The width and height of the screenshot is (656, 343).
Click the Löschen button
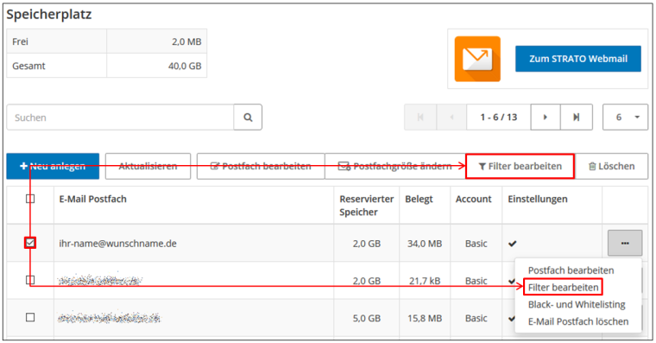611,166
